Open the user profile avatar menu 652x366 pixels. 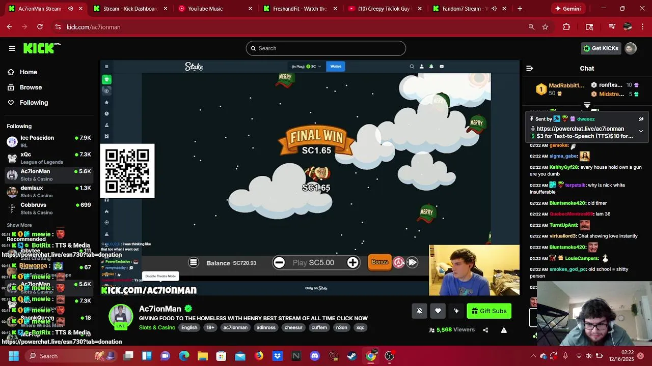coord(631,48)
